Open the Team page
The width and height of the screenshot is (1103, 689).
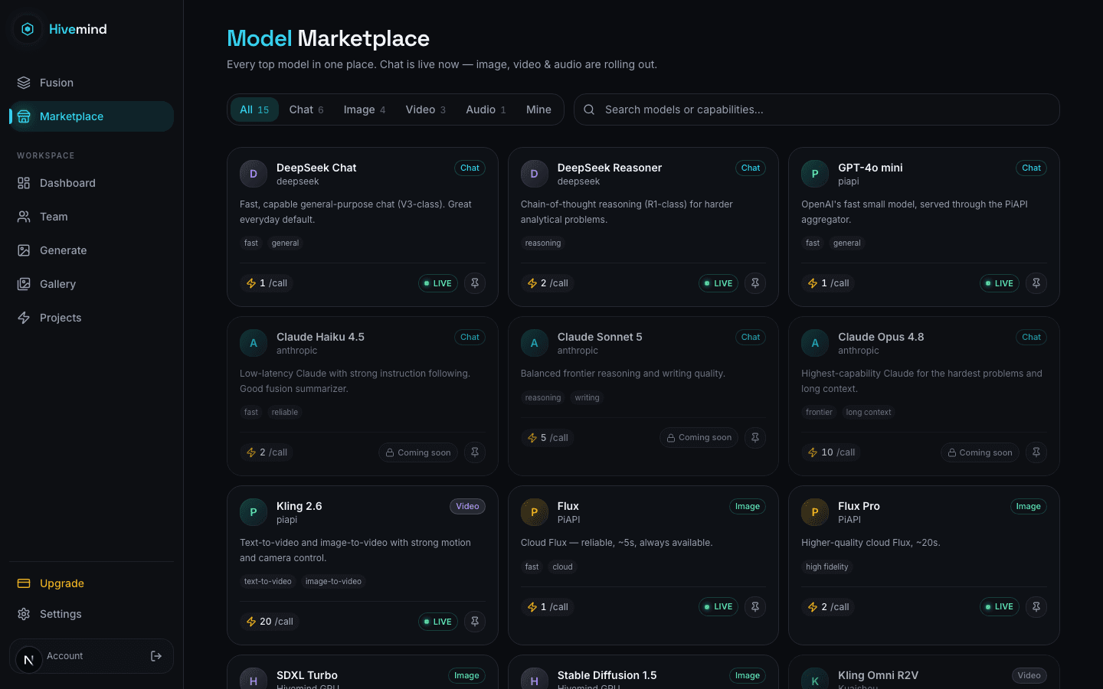tap(91, 217)
